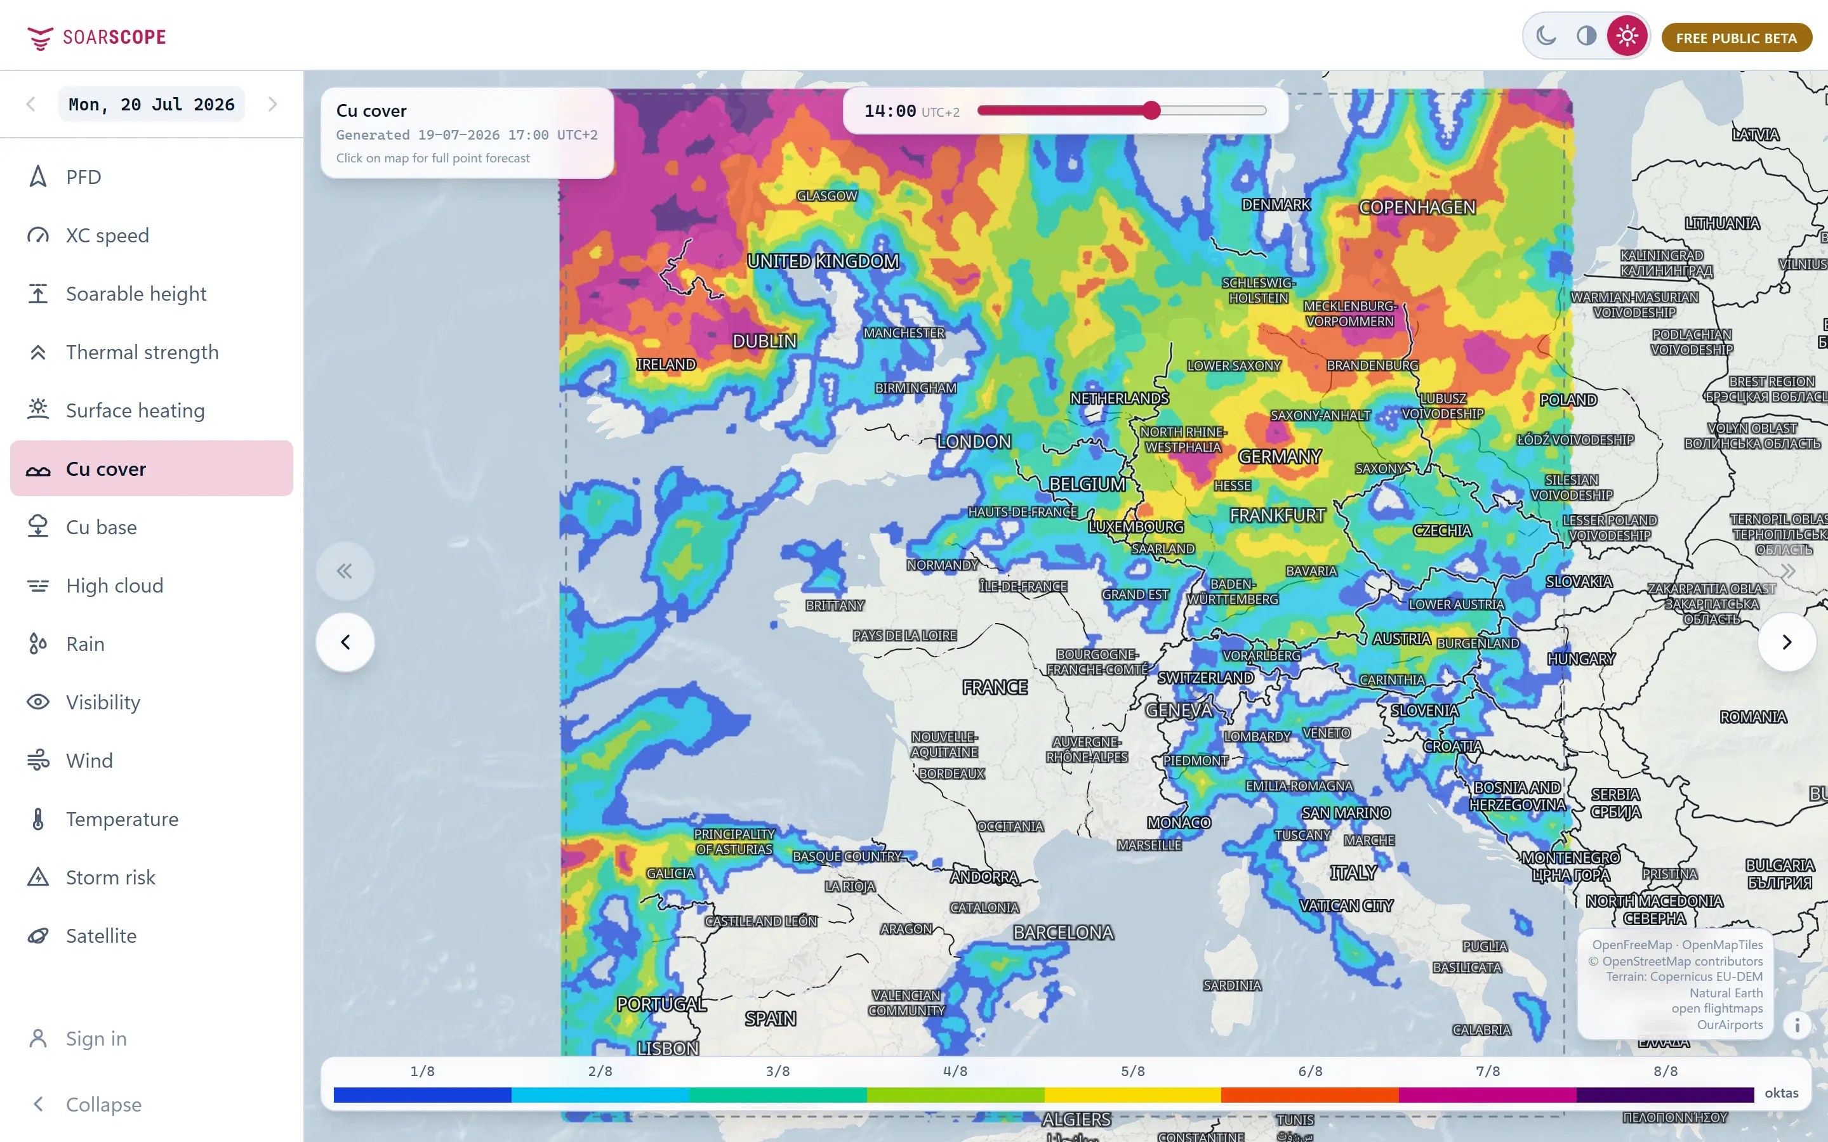Switch to half-contrast theme toggle
1828x1142 pixels.
coord(1586,36)
